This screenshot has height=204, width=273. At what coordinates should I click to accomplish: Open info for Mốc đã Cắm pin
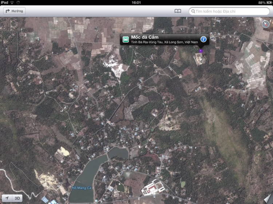[203, 39]
